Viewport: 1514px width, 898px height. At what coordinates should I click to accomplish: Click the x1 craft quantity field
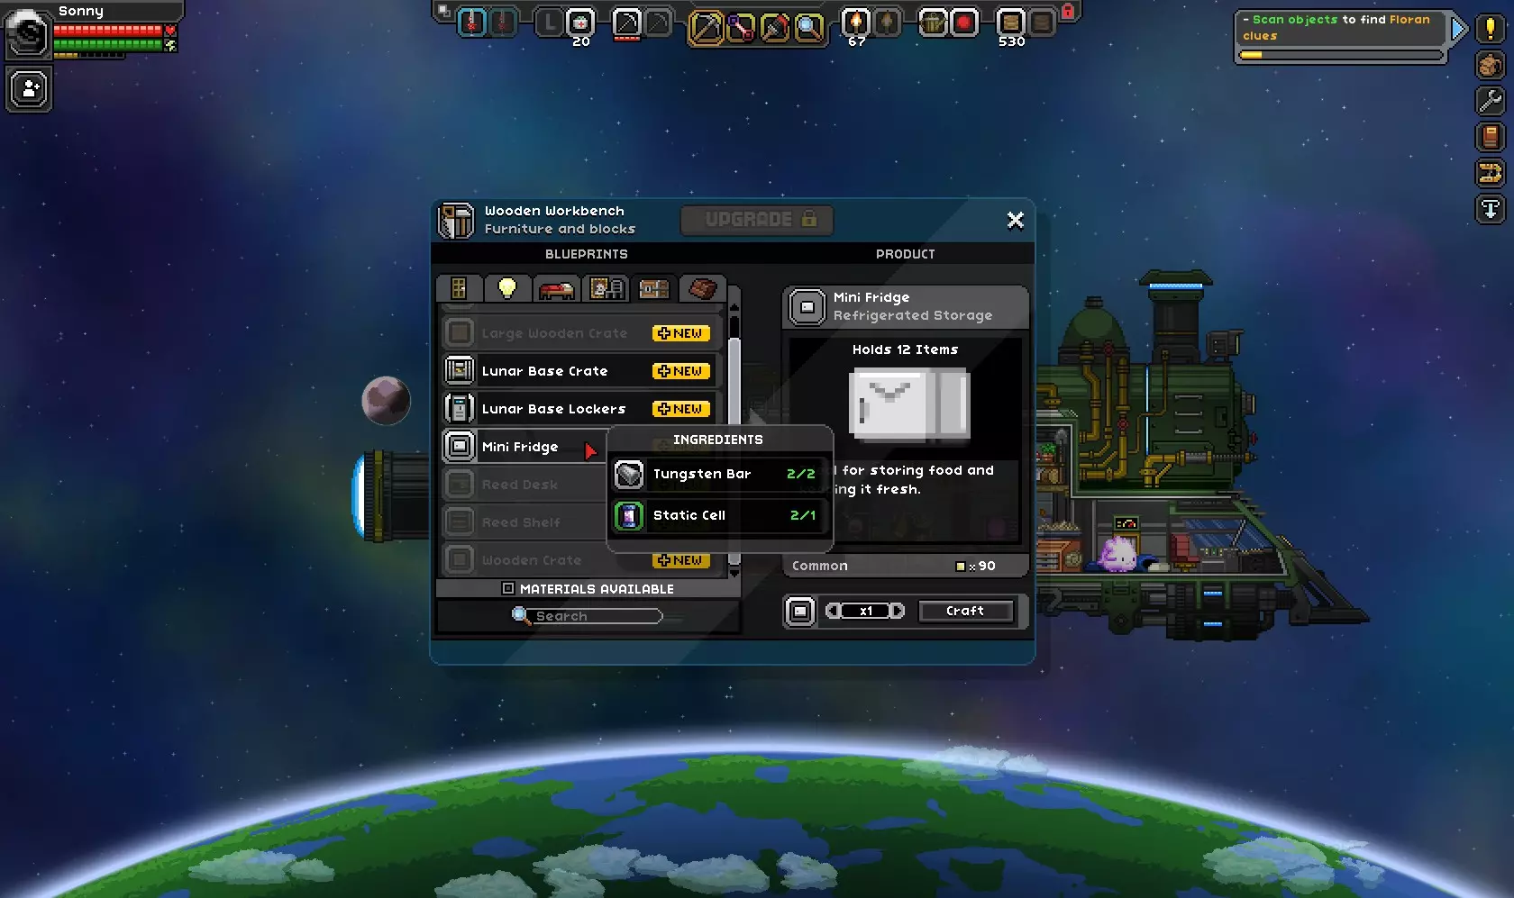pos(866,612)
